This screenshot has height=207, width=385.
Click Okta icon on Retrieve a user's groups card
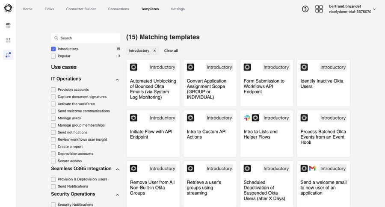coord(190,169)
